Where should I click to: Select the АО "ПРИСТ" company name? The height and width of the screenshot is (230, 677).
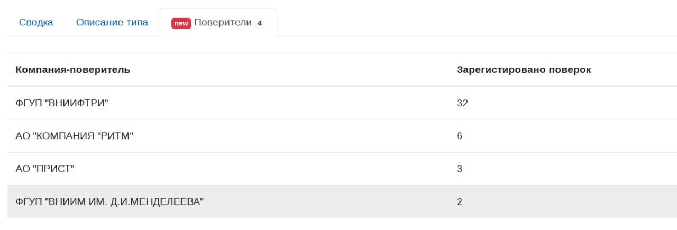point(45,169)
